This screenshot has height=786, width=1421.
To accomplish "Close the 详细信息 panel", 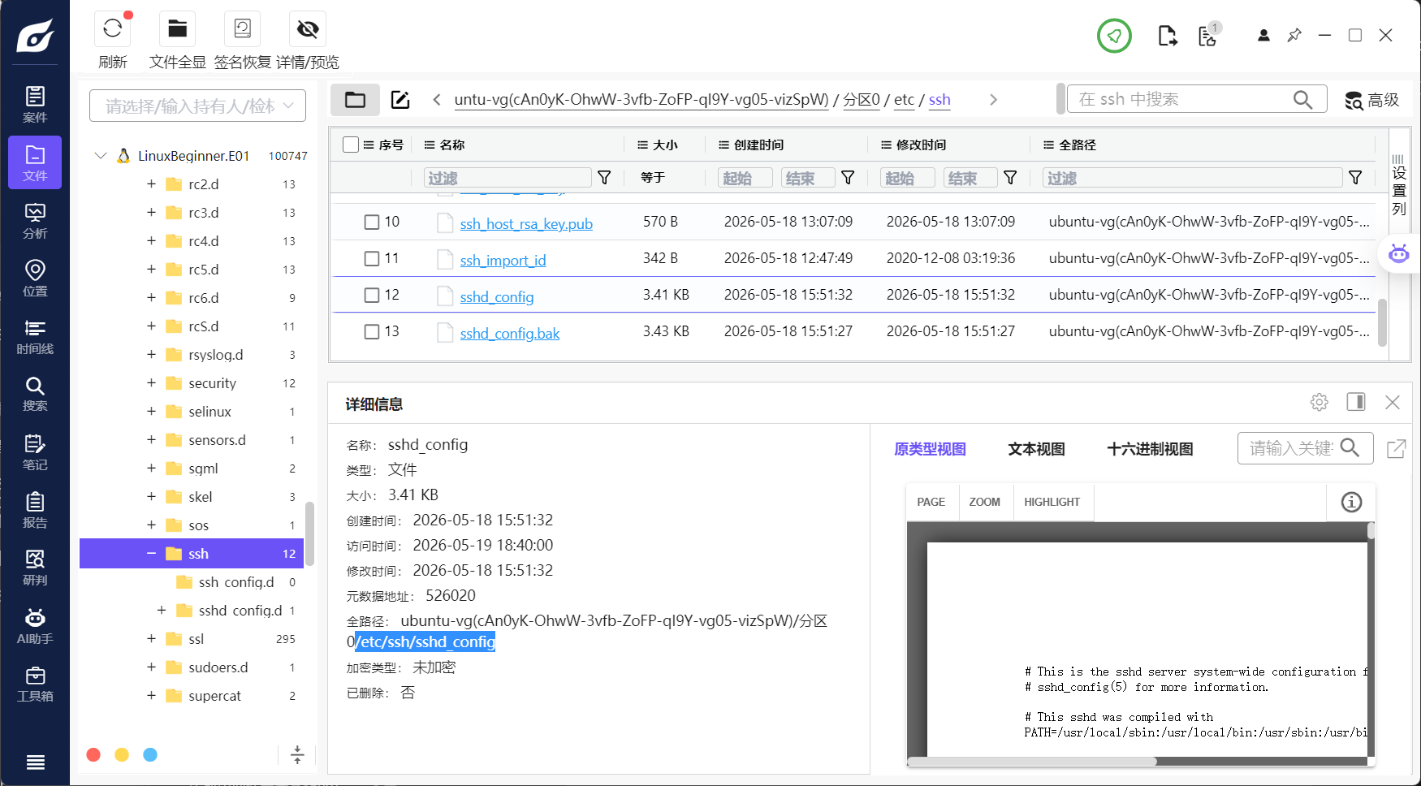I will click(1393, 402).
